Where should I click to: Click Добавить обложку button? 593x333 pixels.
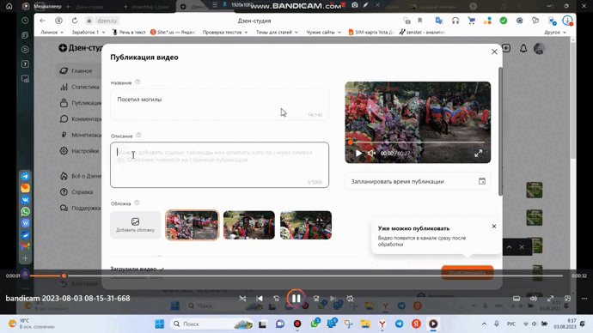[135, 225]
